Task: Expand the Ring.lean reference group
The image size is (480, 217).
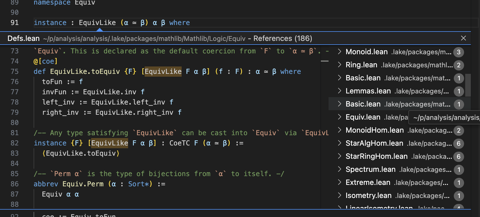Action: click(339, 65)
